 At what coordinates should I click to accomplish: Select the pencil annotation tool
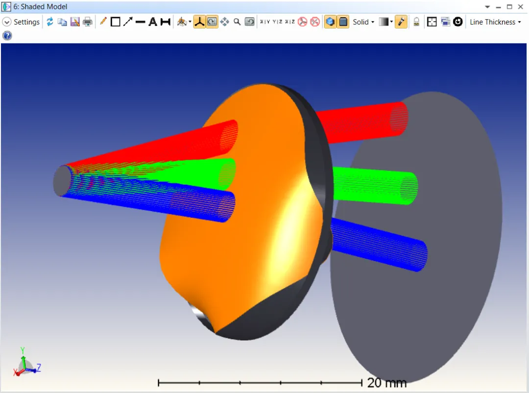(x=103, y=22)
